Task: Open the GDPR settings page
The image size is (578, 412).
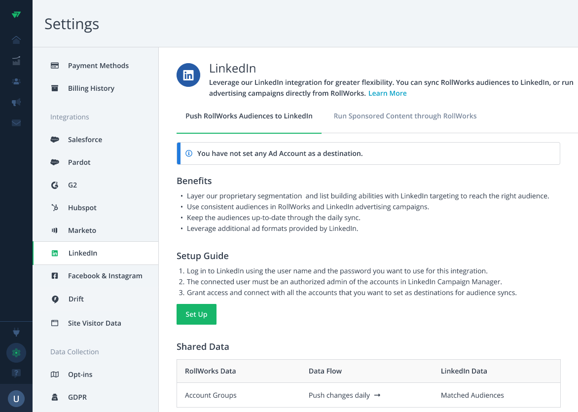Action: 96,397
